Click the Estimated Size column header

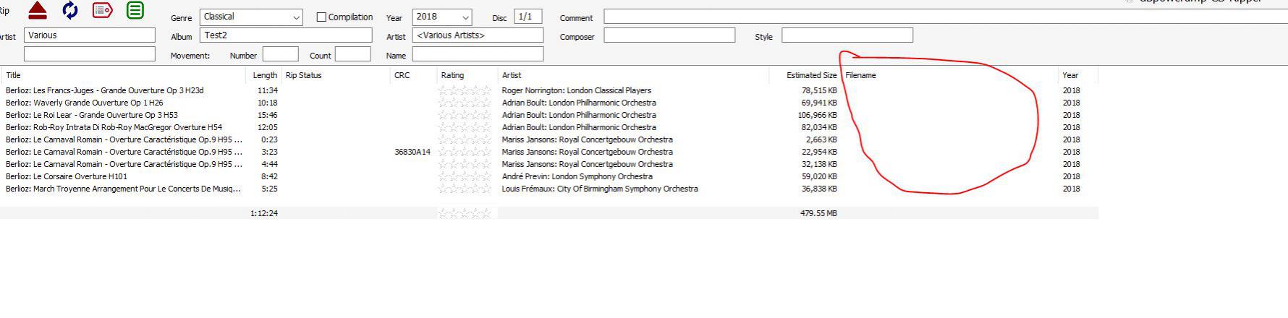click(811, 75)
